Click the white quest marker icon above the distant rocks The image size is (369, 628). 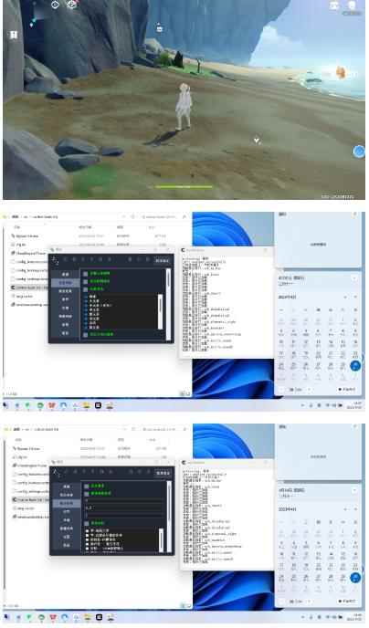[160, 28]
